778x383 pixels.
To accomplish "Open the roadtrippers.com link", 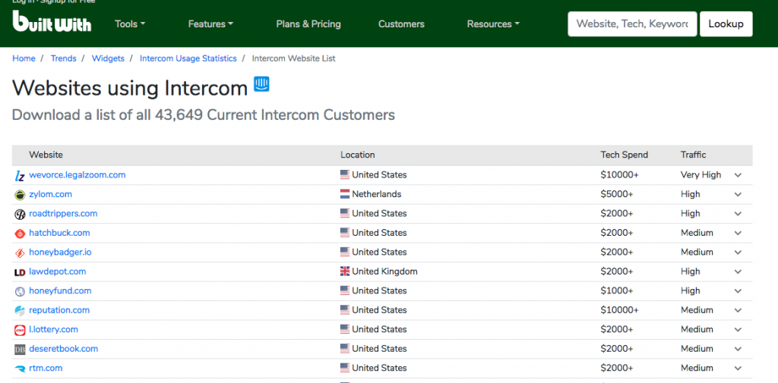I will pyautogui.click(x=64, y=214).
